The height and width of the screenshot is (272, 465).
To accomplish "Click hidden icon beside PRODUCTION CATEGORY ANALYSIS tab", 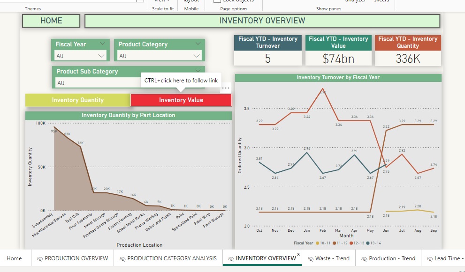I will tap(122, 258).
